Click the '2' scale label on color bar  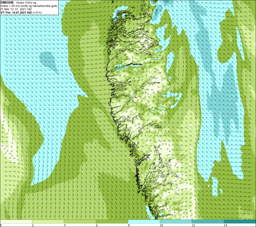[x=33, y=225]
